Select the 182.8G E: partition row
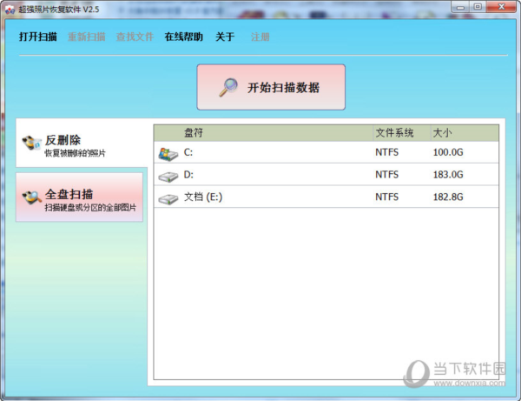 coord(326,197)
